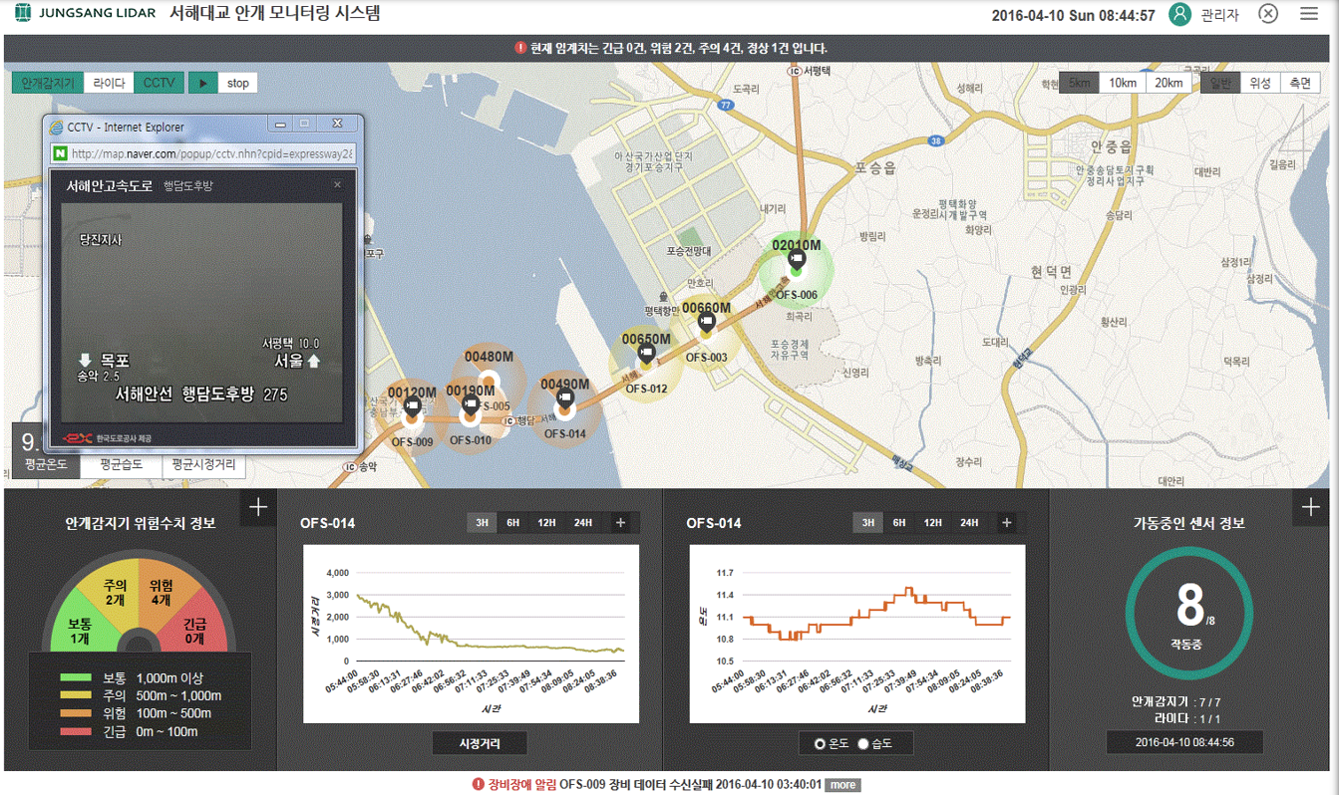Select the 습도 radio button

863,744
